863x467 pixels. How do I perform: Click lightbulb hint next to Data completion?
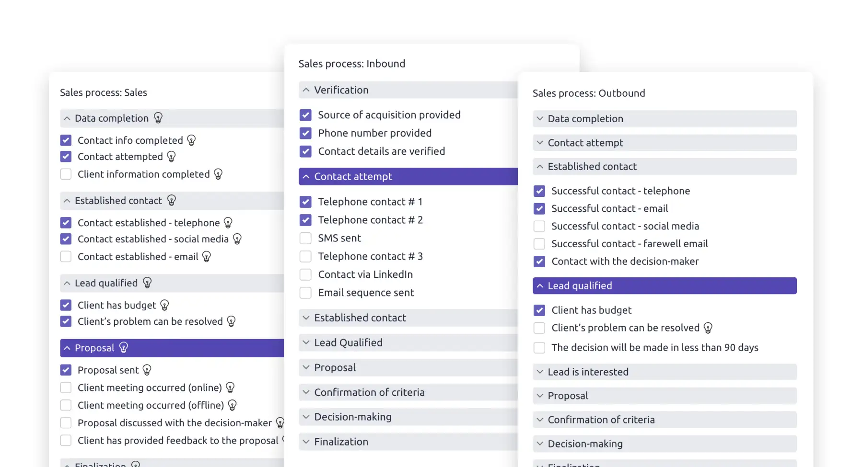tap(158, 118)
